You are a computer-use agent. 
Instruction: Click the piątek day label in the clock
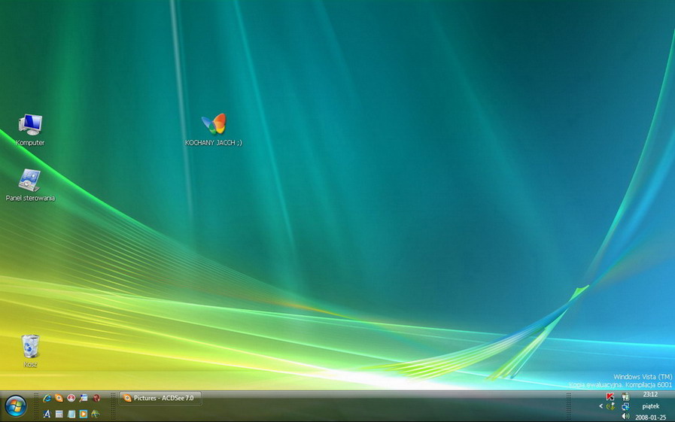click(x=650, y=406)
